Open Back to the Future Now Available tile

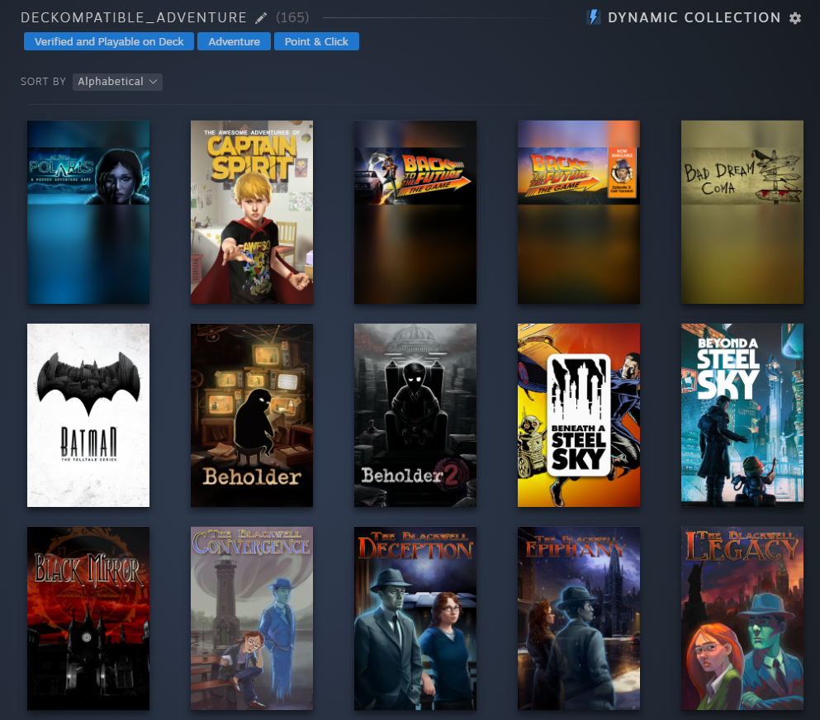(x=578, y=212)
